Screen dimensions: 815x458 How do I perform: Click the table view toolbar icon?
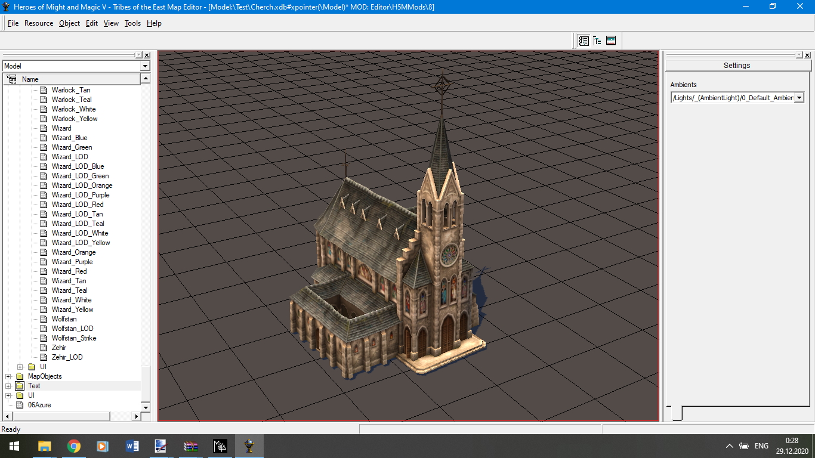[x=611, y=41]
